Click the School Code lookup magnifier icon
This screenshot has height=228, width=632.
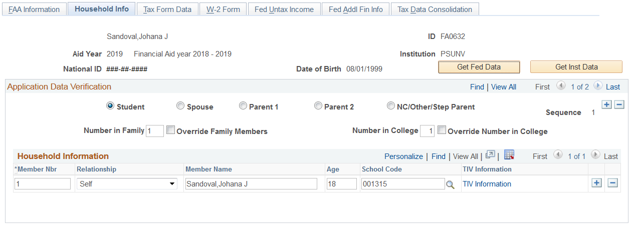450,184
